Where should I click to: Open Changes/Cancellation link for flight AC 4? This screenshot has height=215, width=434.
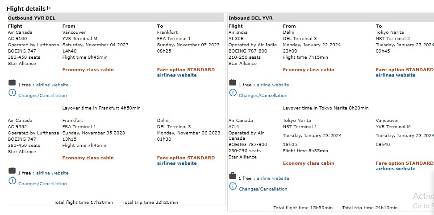(263, 189)
